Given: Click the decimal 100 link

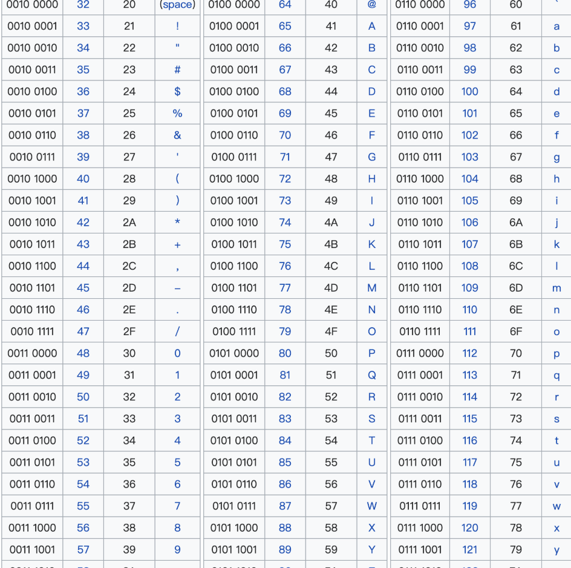Looking at the screenshot, I should pos(470,92).
